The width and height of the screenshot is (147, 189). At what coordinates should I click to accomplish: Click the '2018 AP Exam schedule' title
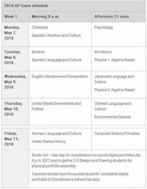[x=26, y=6]
